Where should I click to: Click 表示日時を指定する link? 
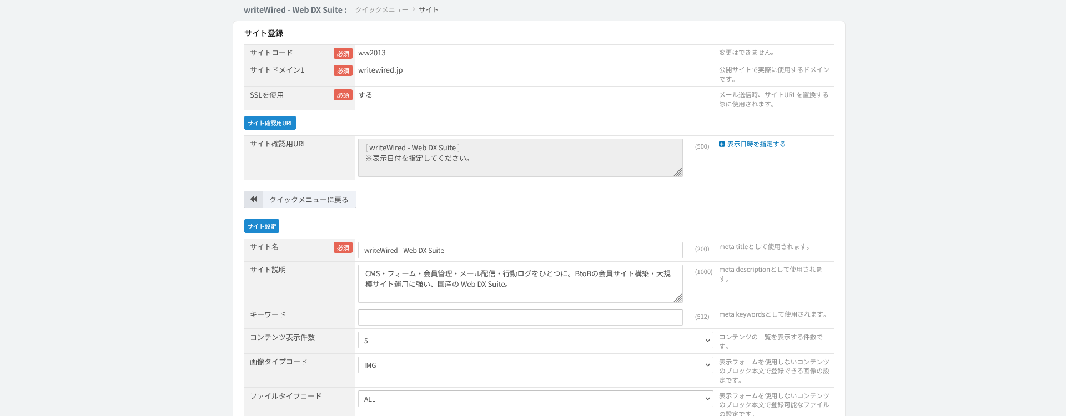(756, 144)
